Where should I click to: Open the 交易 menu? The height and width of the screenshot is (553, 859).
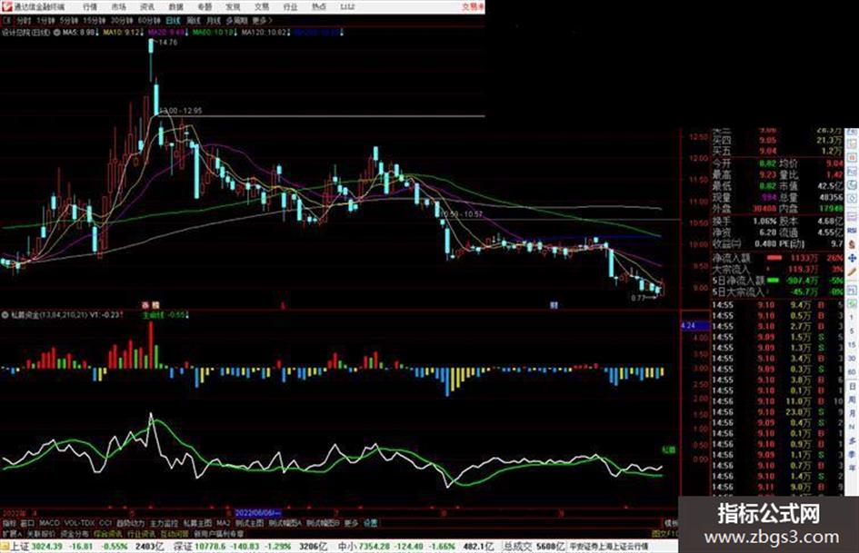(x=261, y=7)
